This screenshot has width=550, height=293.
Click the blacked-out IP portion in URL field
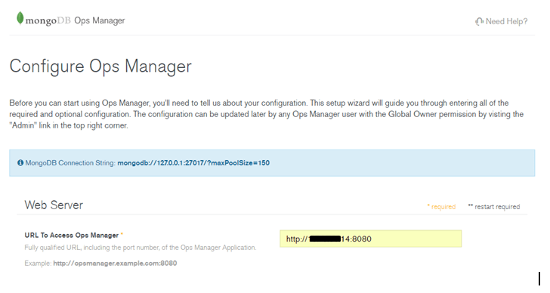point(325,239)
